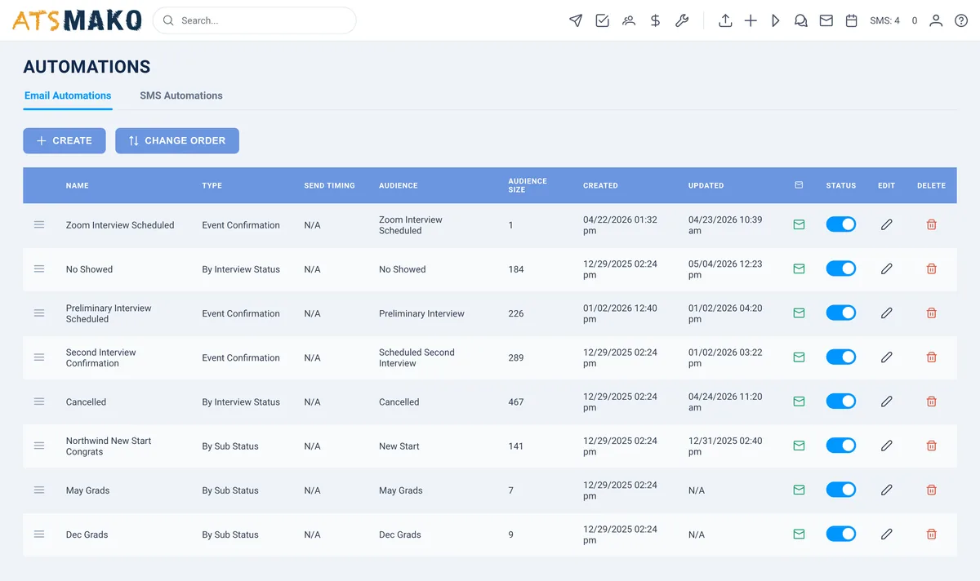
Task: Click edit pencil for Zoom Interview Scheduled
Action: (x=887, y=224)
